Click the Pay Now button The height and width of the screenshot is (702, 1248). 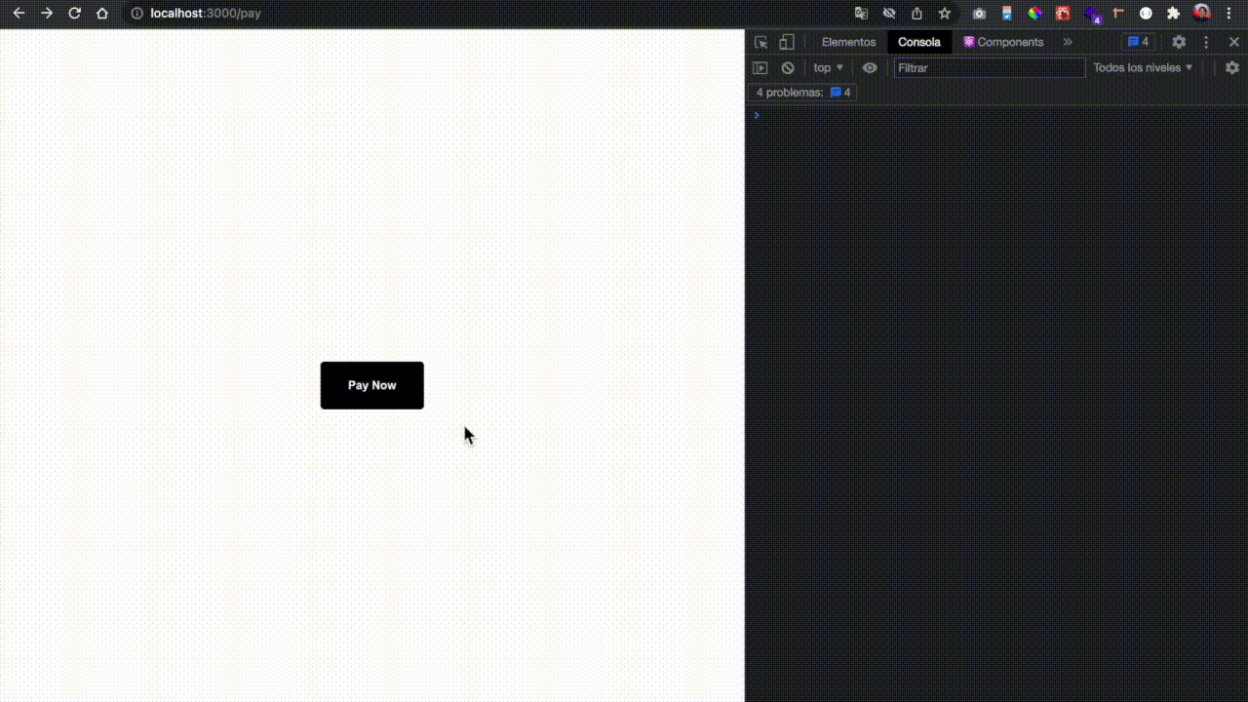click(x=371, y=385)
